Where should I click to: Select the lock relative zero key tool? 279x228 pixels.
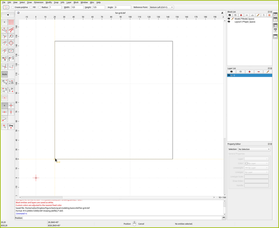pyautogui.click(x=11, y=126)
